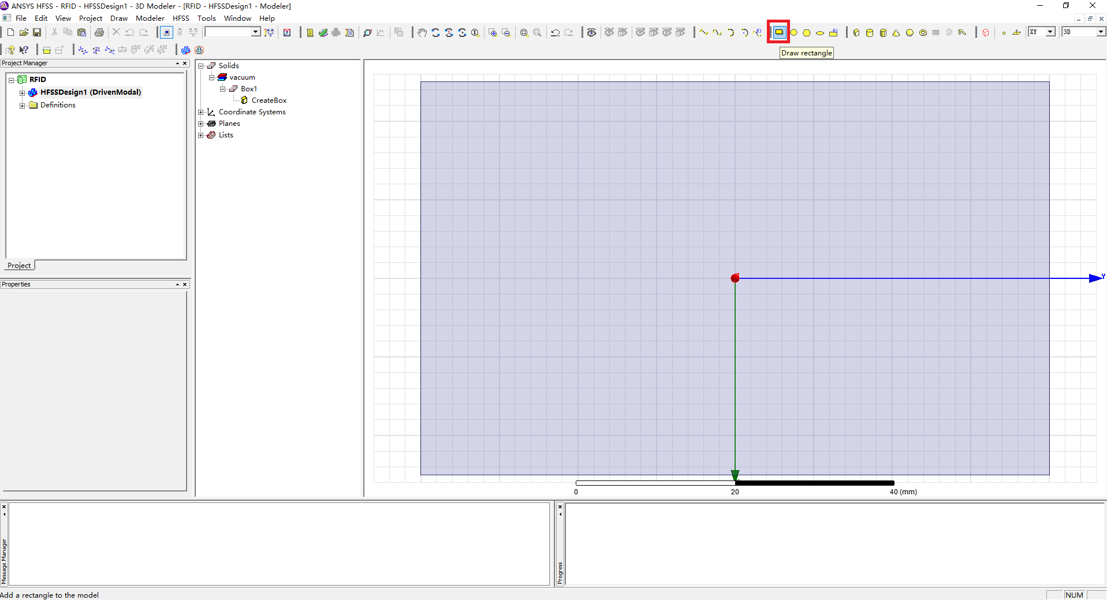Open the Draw menu
The height and width of the screenshot is (600, 1107).
pyautogui.click(x=119, y=18)
